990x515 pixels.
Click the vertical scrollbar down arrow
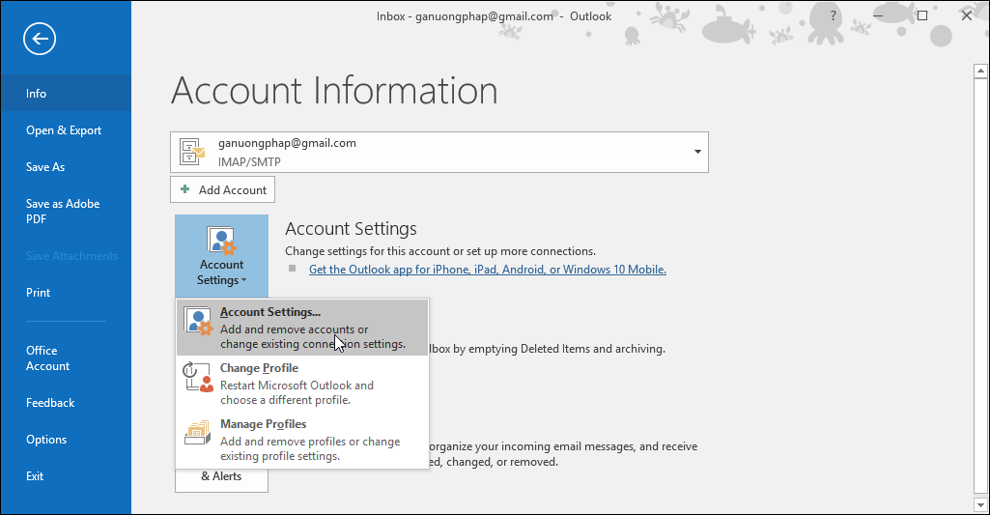click(x=978, y=505)
